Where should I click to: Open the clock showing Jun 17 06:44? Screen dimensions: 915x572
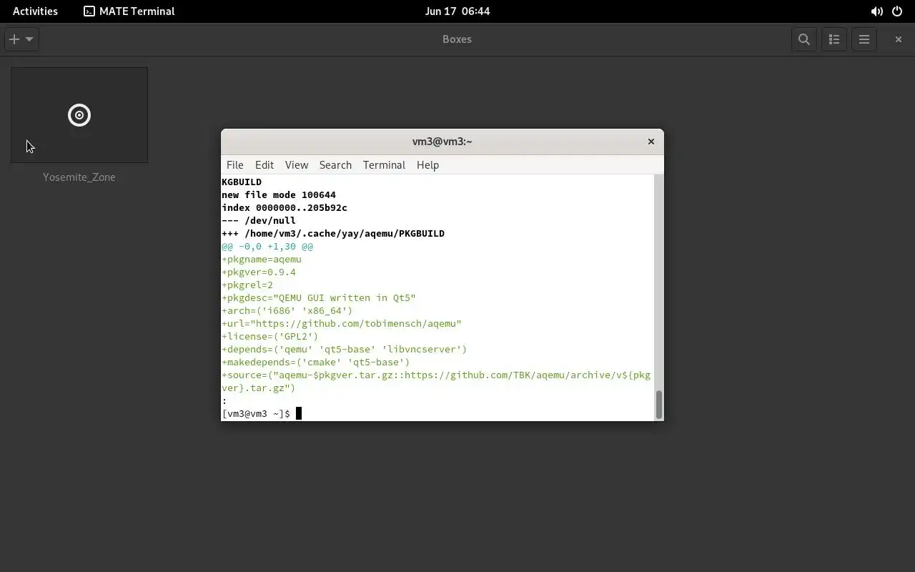pyautogui.click(x=457, y=11)
